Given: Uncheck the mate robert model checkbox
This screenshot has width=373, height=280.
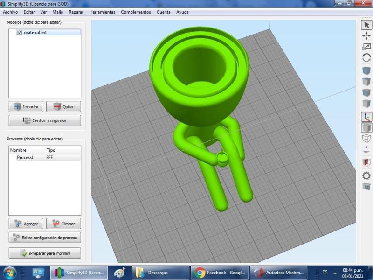Looking at the screenshot, I should (19, 32).
